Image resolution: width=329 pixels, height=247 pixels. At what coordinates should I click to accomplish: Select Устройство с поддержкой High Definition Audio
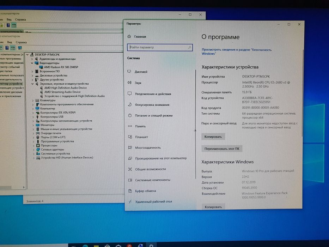click(74, 96)
